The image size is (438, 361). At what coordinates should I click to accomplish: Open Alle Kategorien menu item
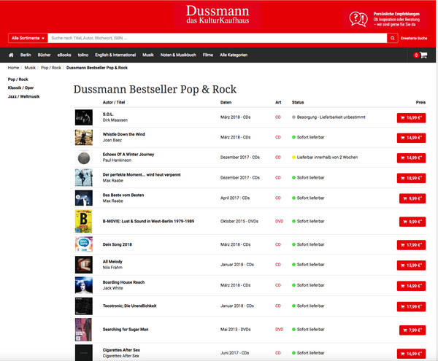tap(234, 55)
